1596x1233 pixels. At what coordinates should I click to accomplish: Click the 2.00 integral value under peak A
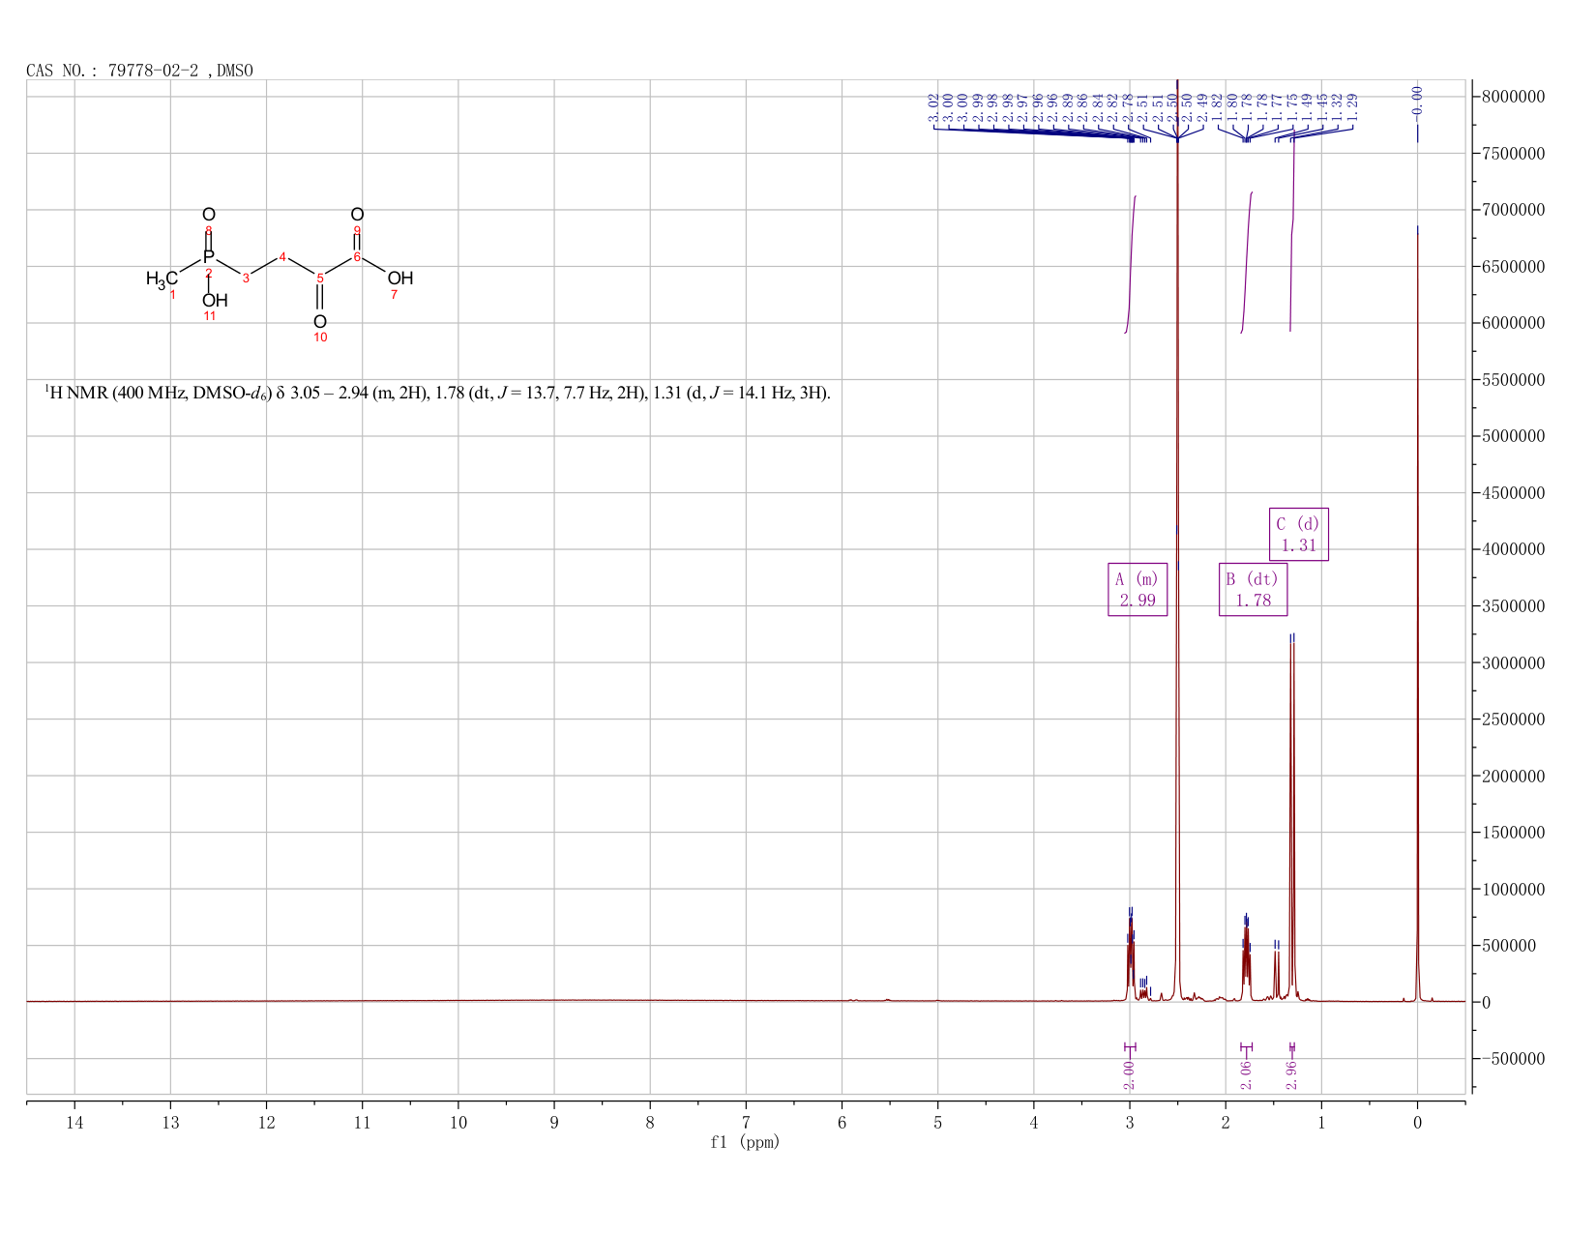(1129, 1074)
